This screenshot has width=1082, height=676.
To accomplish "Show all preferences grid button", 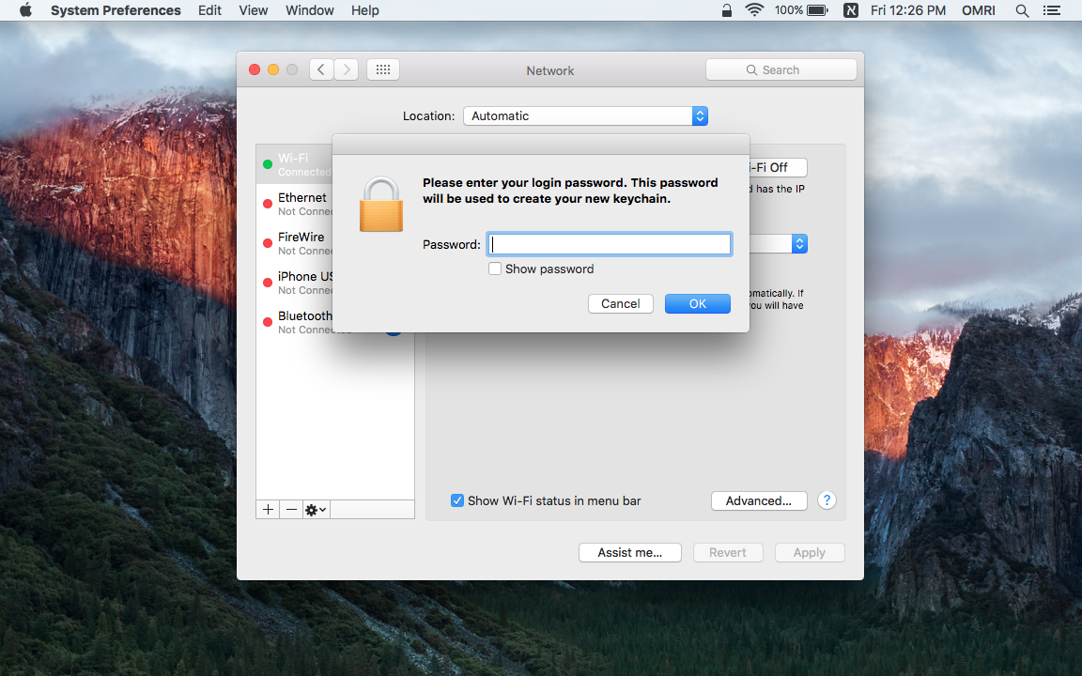I will [383, 69].
